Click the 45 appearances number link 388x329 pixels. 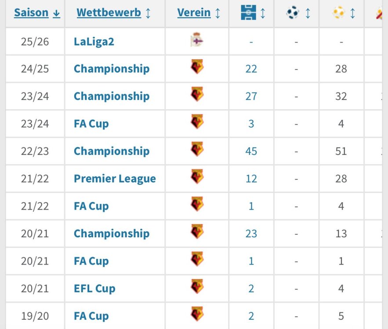click(x=251, y=151)
